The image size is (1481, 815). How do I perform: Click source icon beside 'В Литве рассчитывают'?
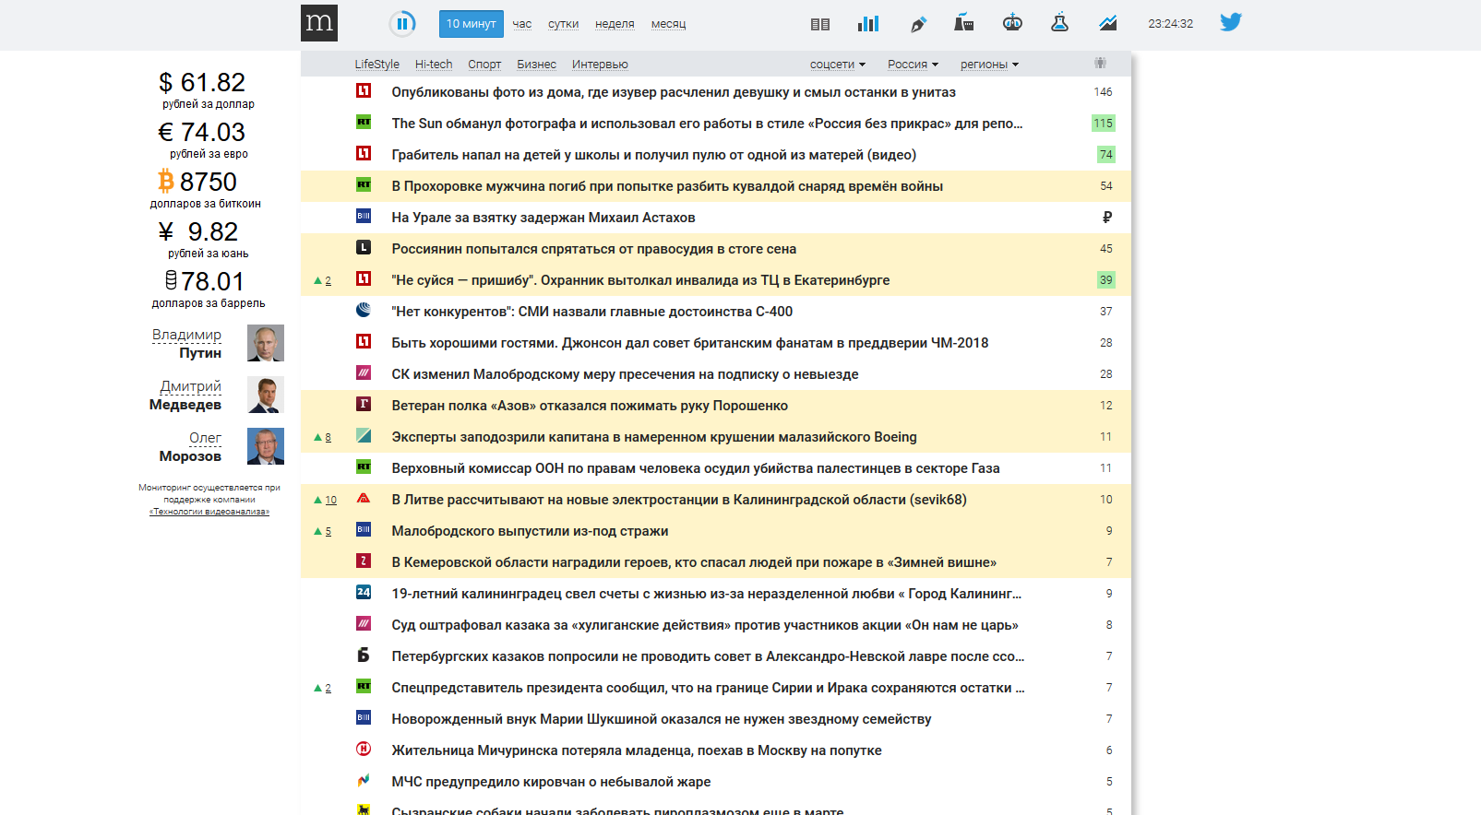tap(364, 498)
